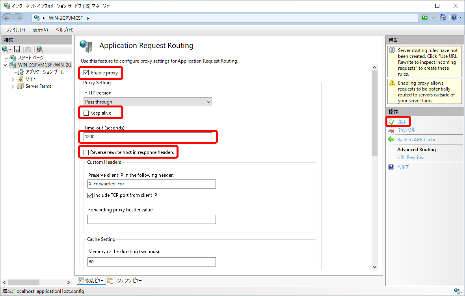
Task: Uncheck Include TCP port from client IP
Action: pos(90,195)
